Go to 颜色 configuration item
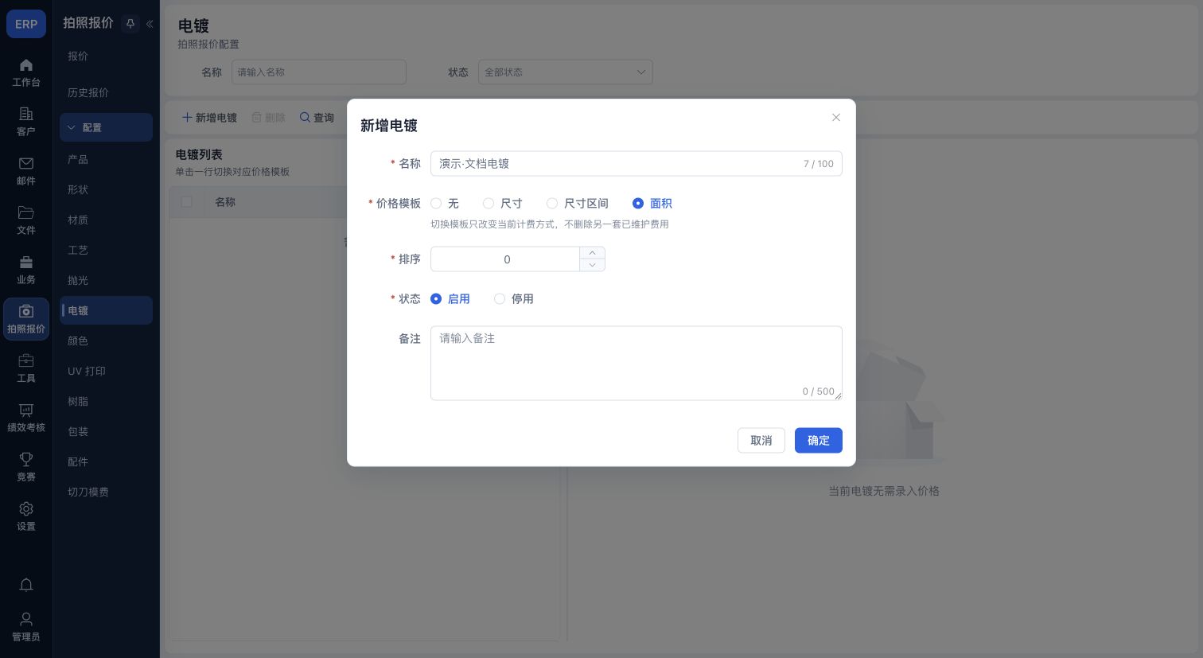The height and width of the screenshot is (658, 1203). [106, 341]
